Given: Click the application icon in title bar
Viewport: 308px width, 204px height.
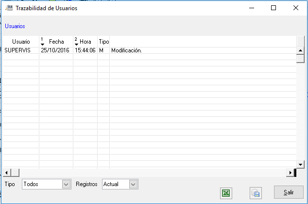Looking at the screenshot, I should point(8,8).
